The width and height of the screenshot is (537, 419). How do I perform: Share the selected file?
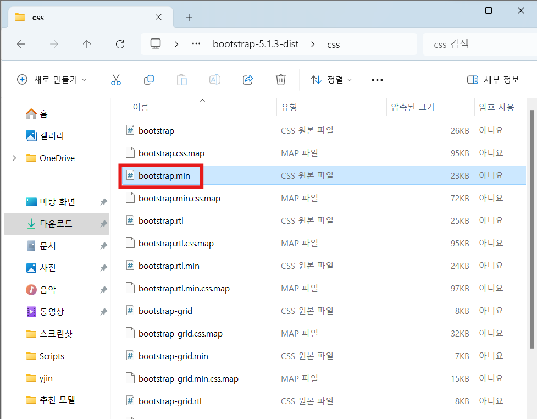click(x=247, y=80)
